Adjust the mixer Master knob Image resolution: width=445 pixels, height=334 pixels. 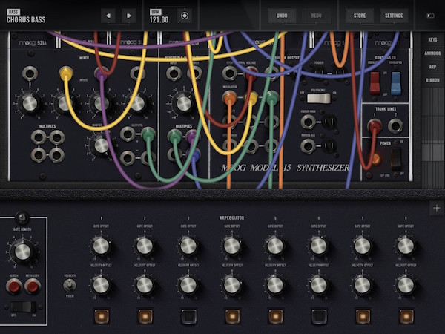click(102, 145)
